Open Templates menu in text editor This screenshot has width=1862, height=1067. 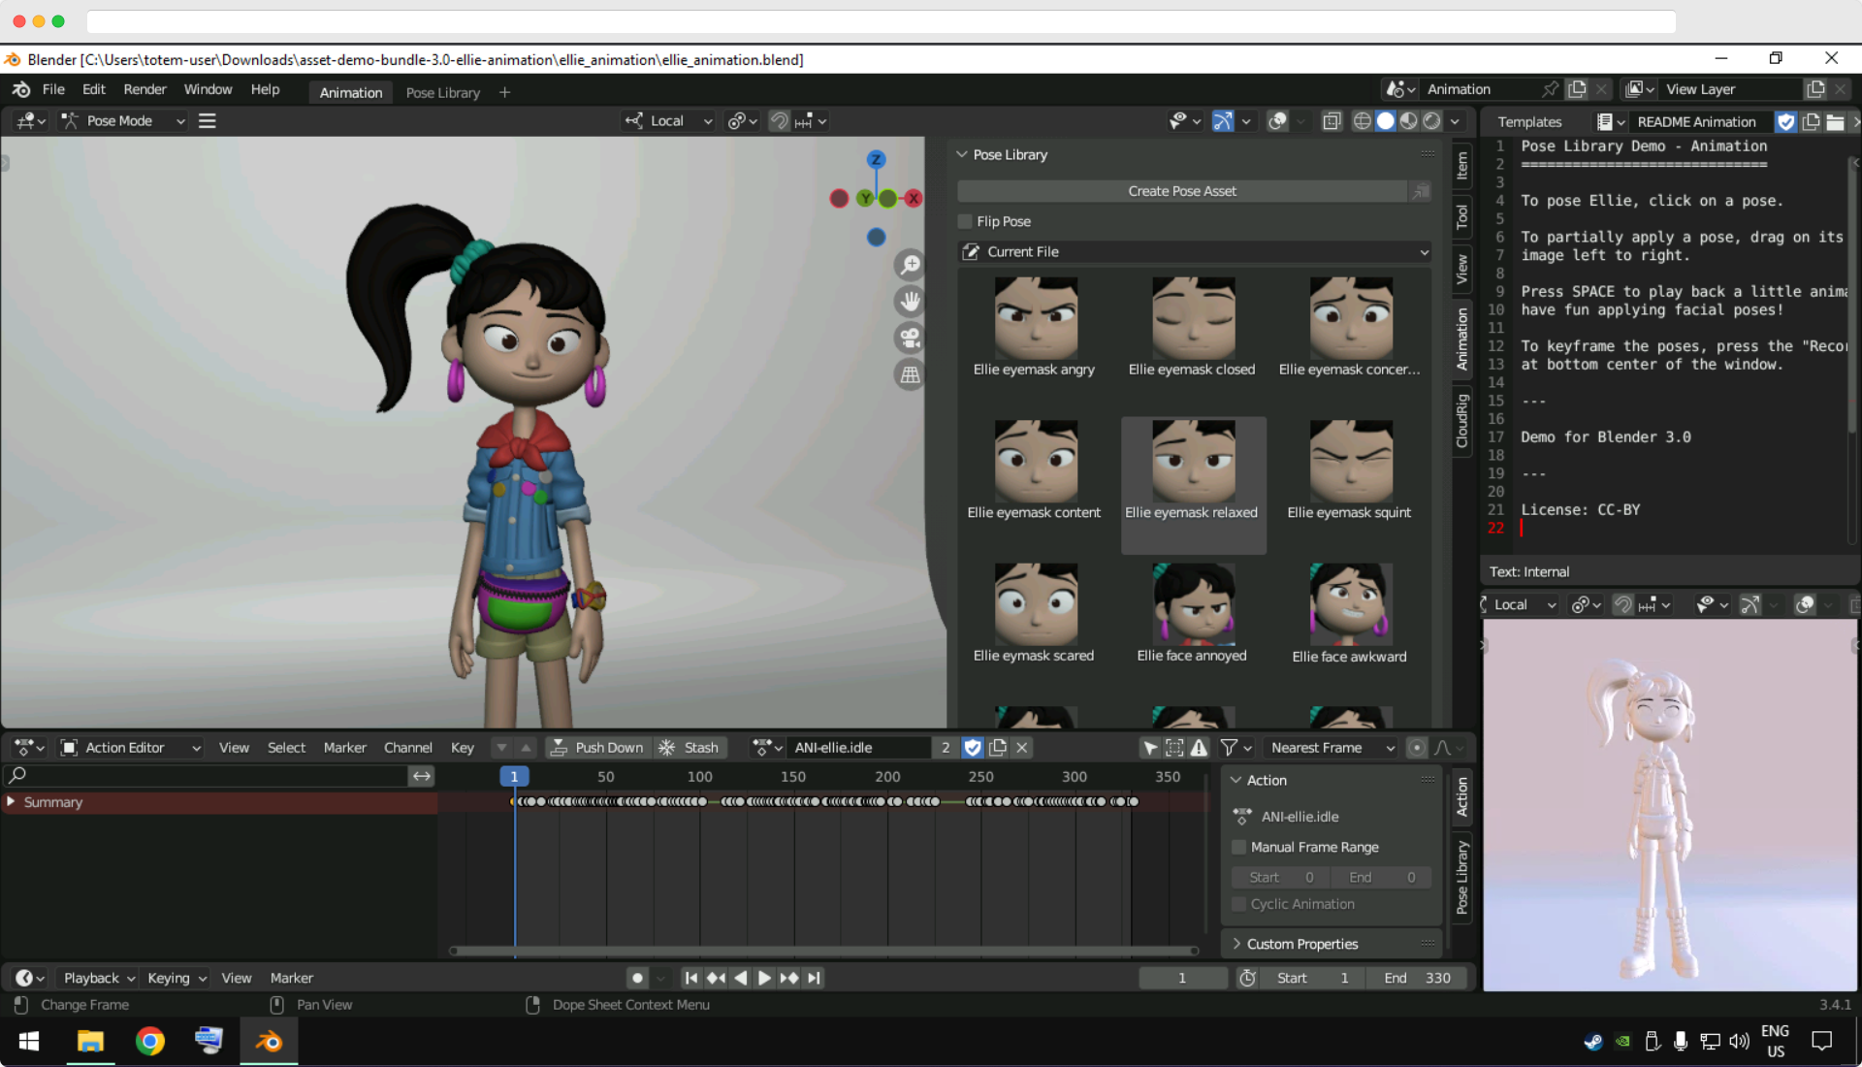point(1529,122)
